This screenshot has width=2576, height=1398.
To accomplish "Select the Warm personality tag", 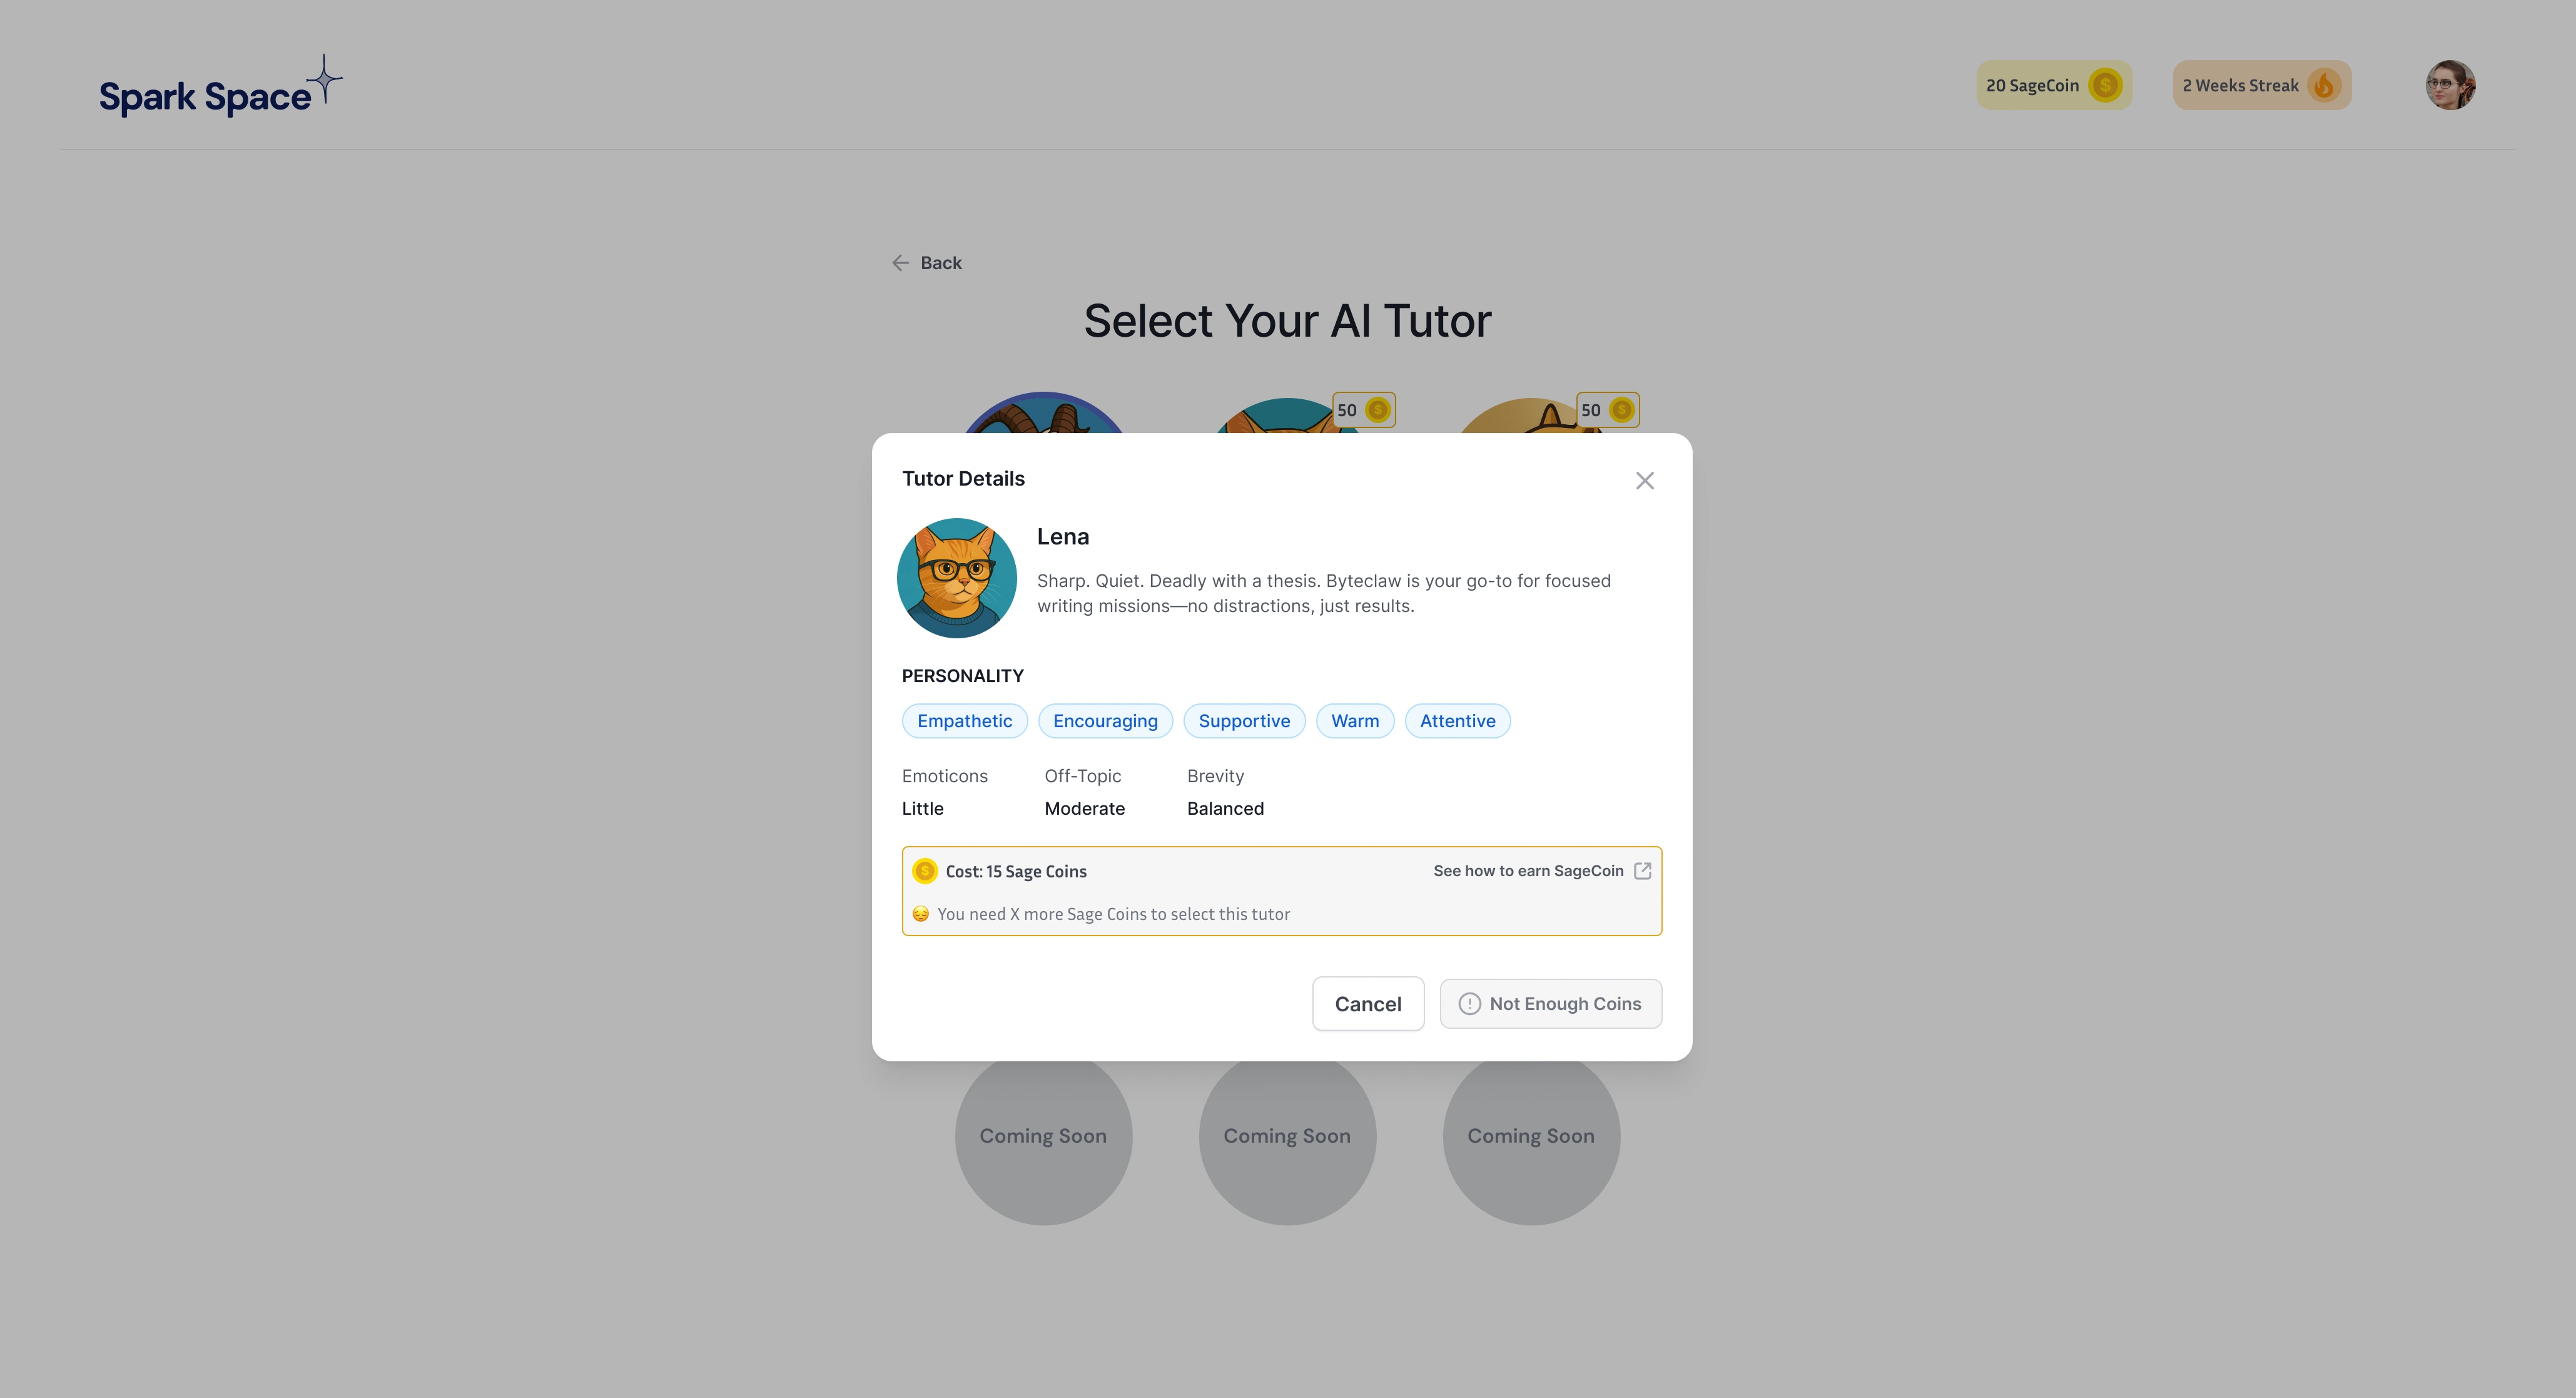I will click(x=1354, y=720).
